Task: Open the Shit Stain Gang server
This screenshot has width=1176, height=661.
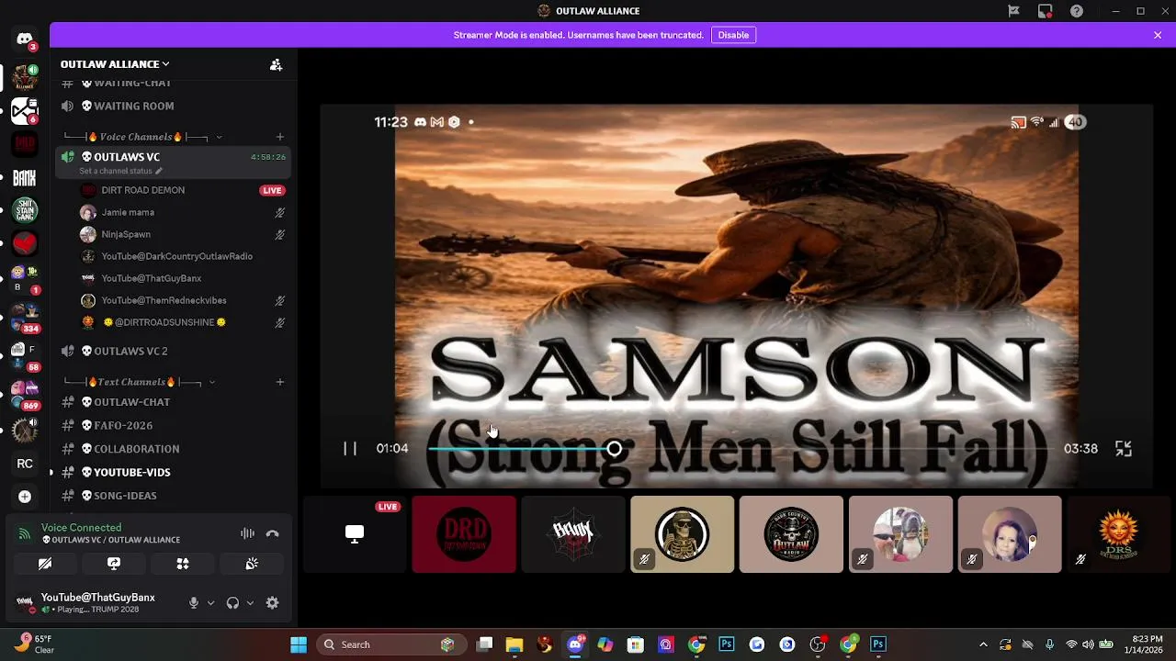Action: 25,210
